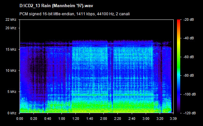
Task: Click the file path title text
Action: pos(56,6)
